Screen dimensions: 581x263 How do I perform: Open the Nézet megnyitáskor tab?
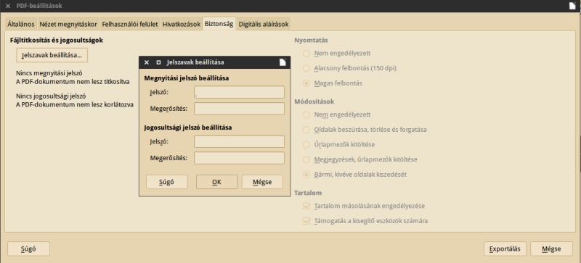pos(68,25)
